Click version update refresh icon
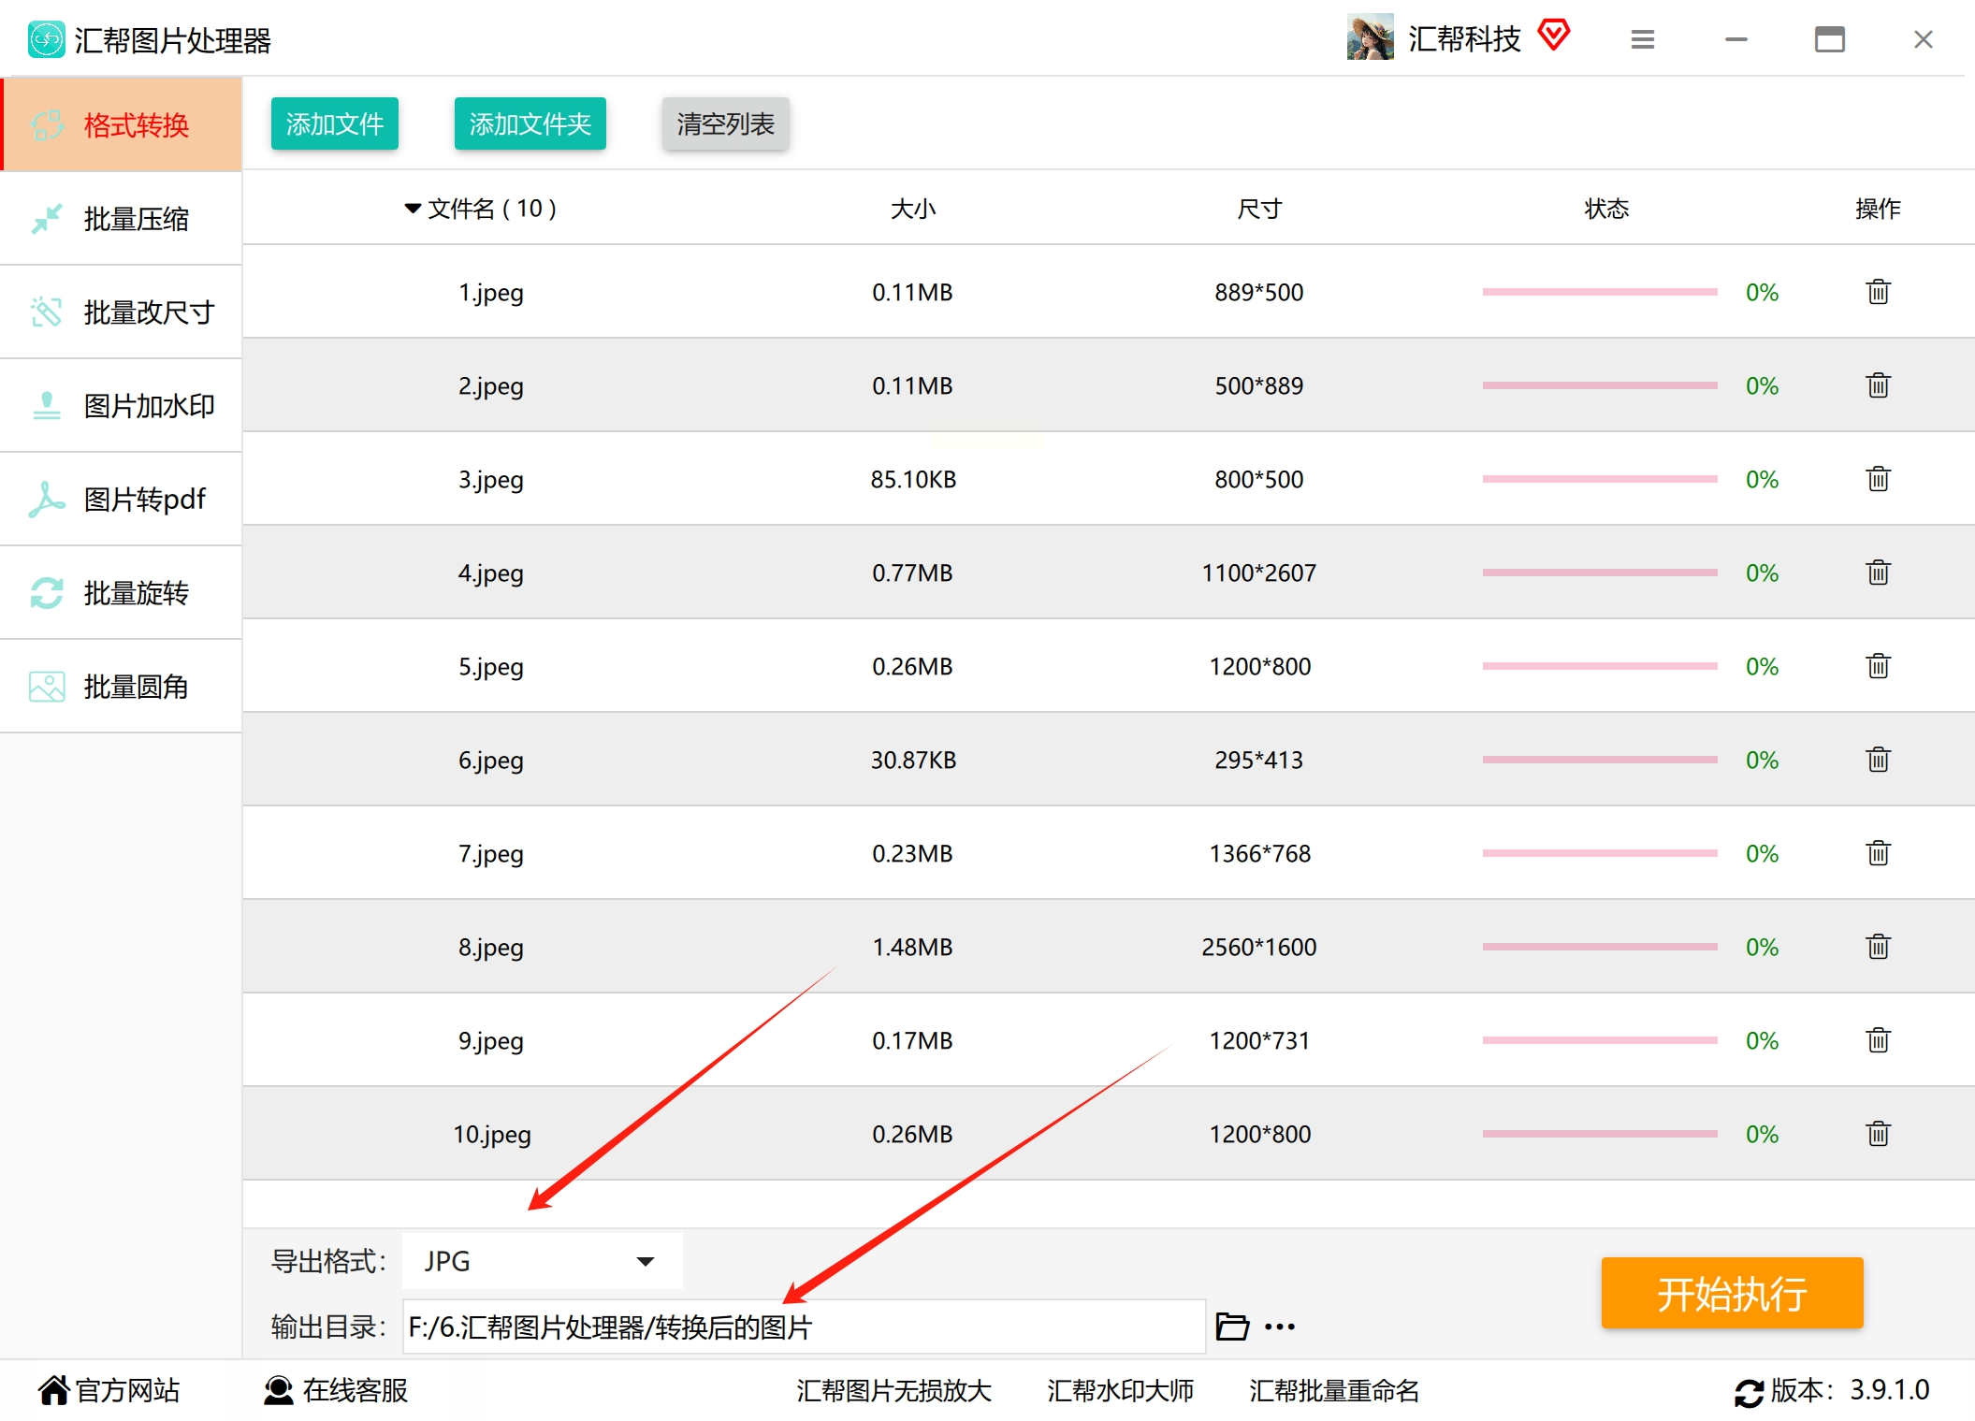1975x1421 pixels. 1748,1392
